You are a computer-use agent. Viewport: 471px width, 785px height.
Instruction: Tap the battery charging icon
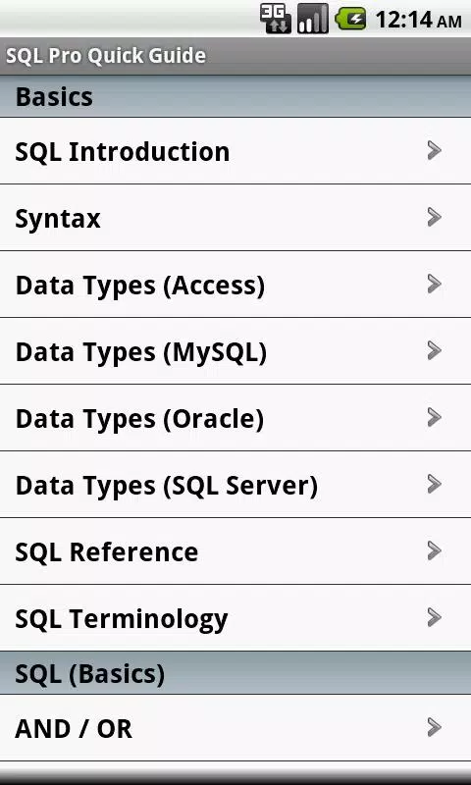(x=350, y=20)
